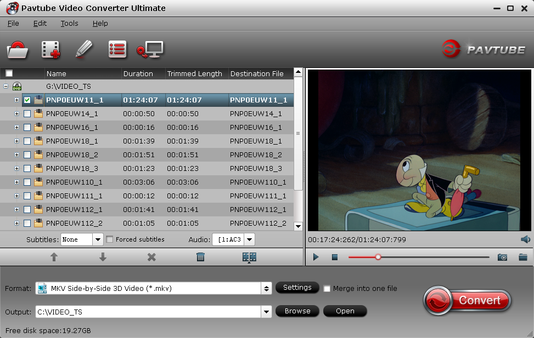Move selected item down with arrow
This screenshot has height=338, width=534.
(103, 257)
